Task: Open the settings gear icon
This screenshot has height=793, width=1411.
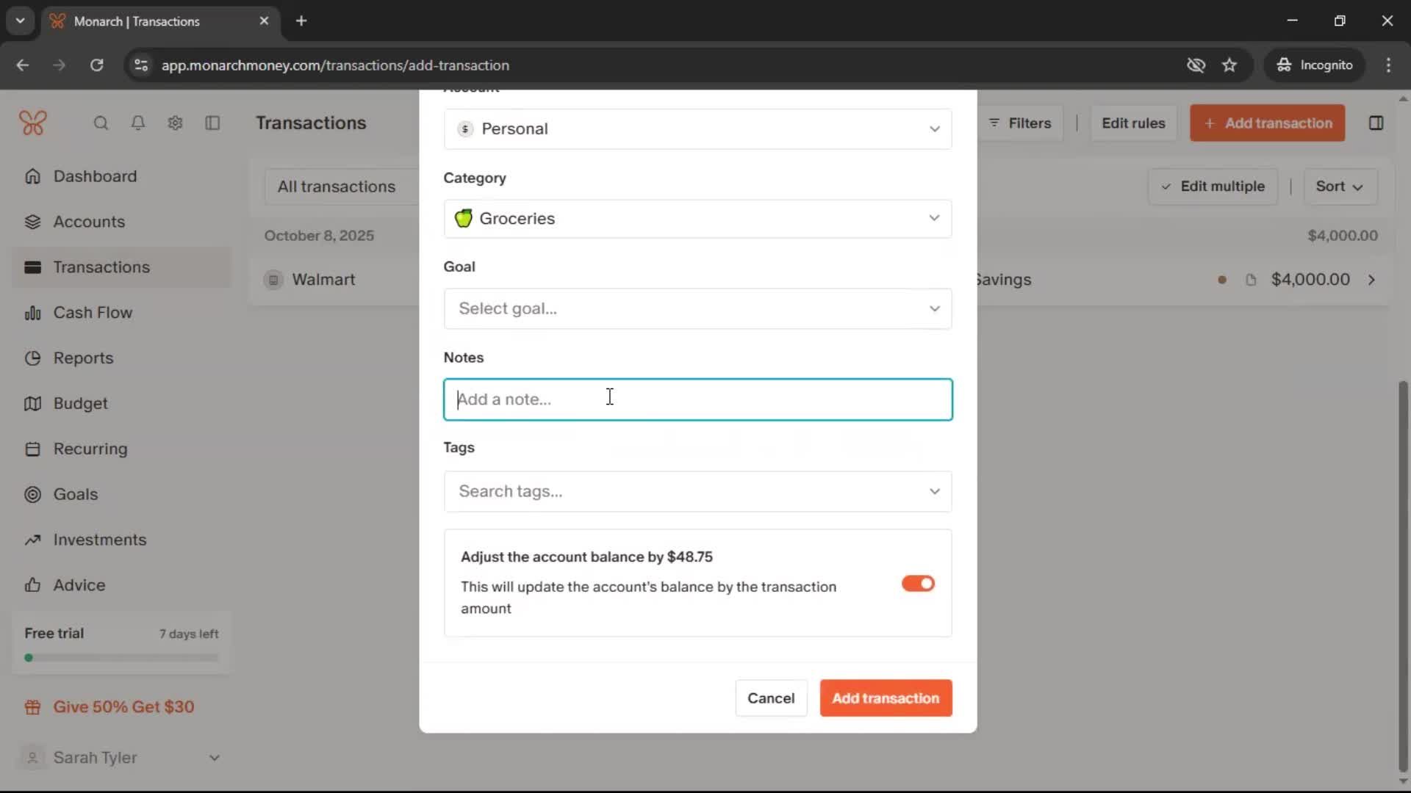Action: tap(175, 123)
